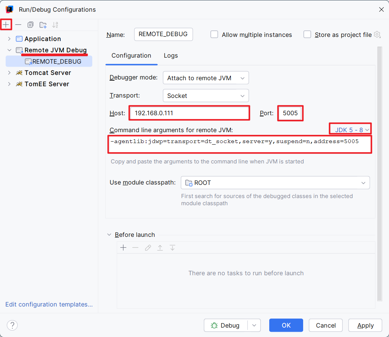Click the gear icon beside Store as project file
Viewport: 389px width, 337px height.
click(377, 35)
